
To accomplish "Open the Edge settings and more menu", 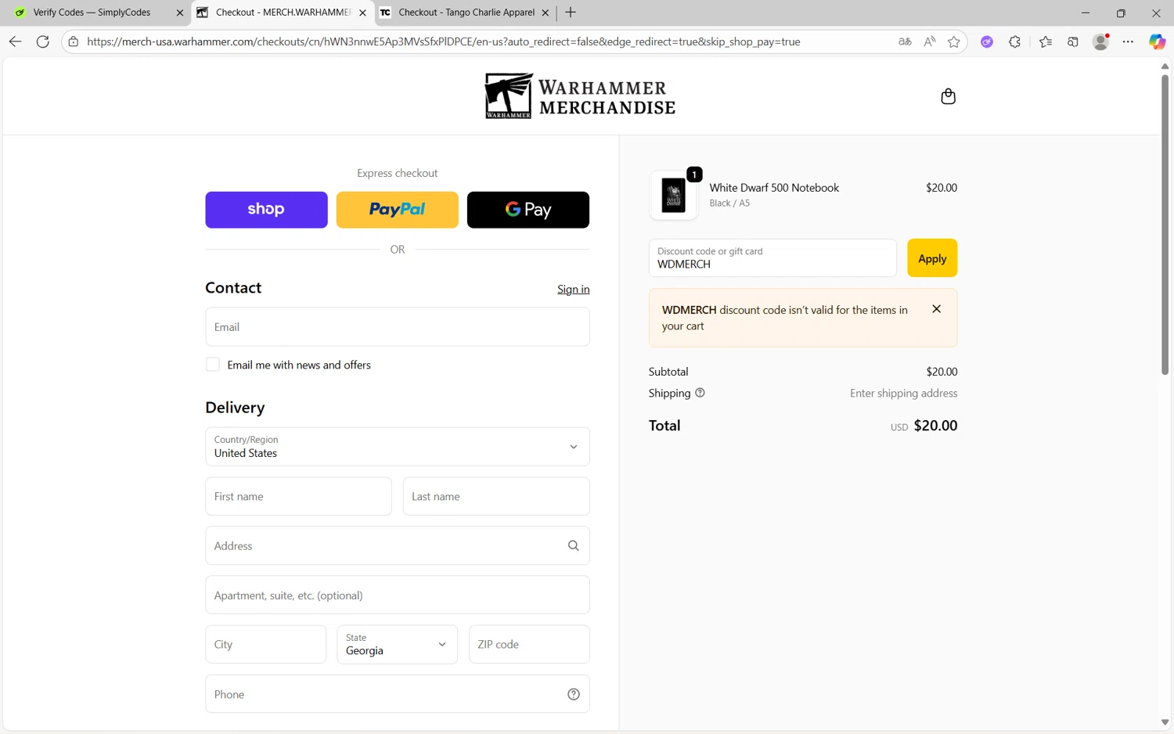I will click(1128, 41).
